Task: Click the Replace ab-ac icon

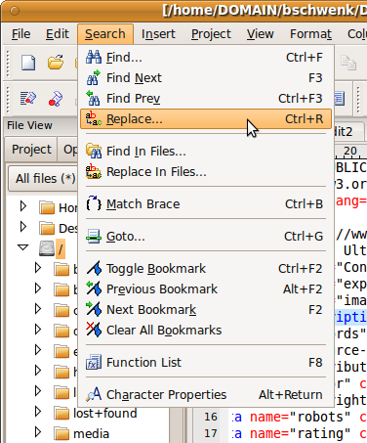Action: coord(94,119)
